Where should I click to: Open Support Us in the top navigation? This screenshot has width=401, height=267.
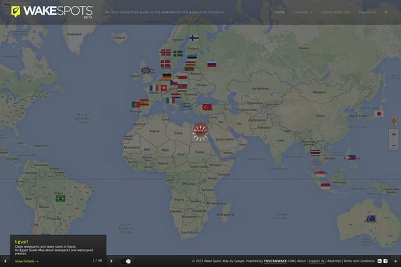[x=367, y=12]
